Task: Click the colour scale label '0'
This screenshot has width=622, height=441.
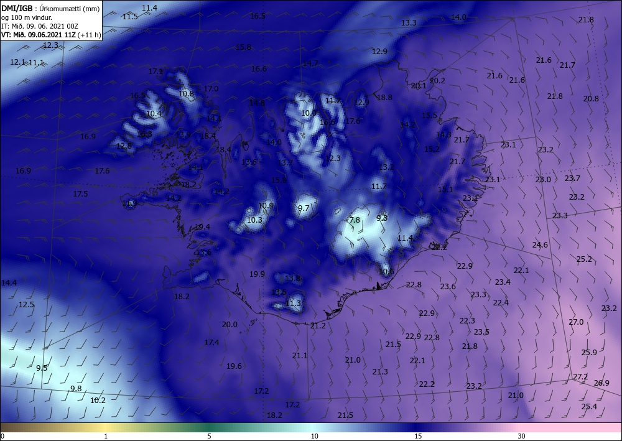Action: click(2, 436)
